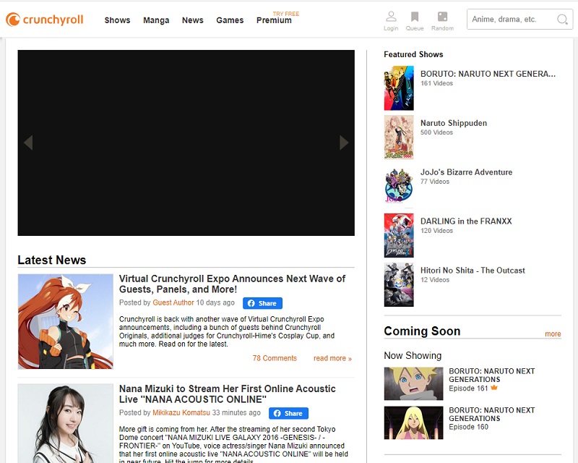The height and width of the screenshot is (463, 578).
Task: Open Nana Mizuki acoustic live headline
Action: tap(227, 394)
